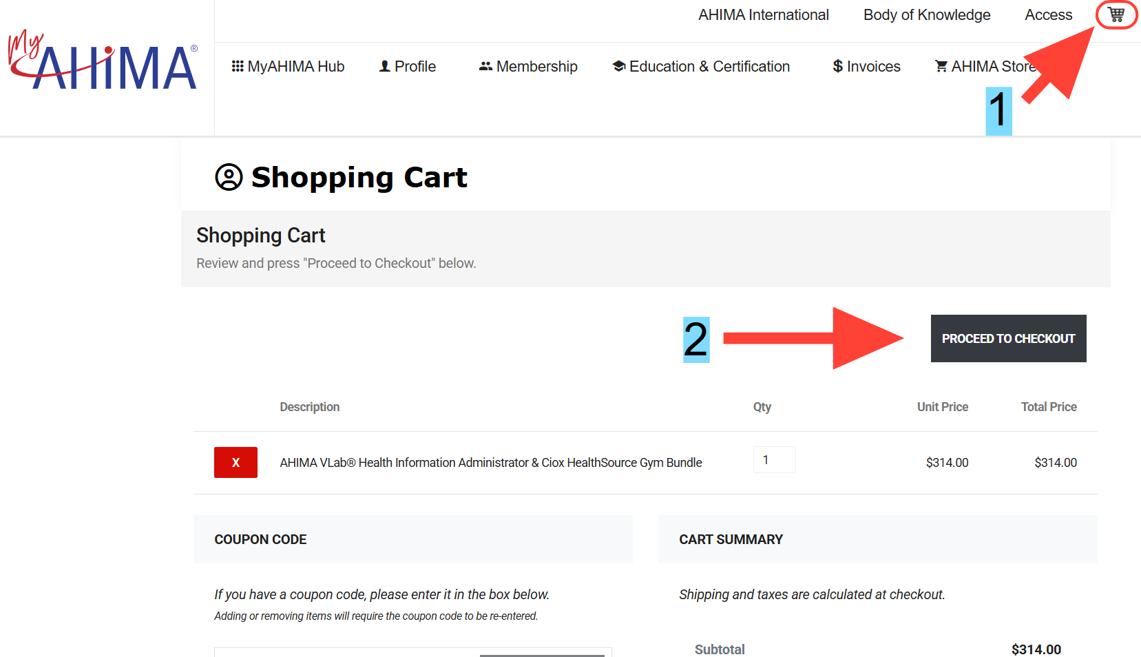Remove bundle item with red X button

coord(235,462)
